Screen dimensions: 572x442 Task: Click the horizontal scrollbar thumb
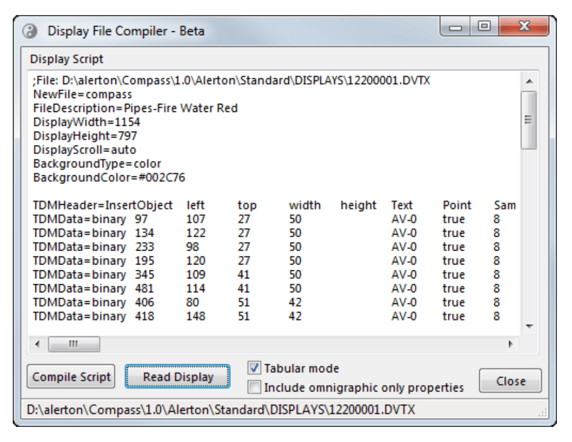coord(74,343)
